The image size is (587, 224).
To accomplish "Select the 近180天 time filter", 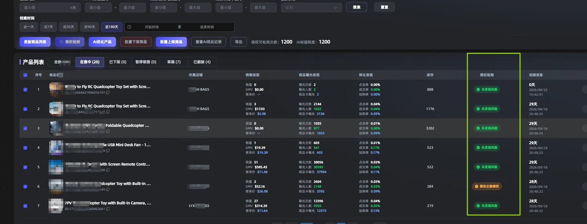I will (112, 27).
